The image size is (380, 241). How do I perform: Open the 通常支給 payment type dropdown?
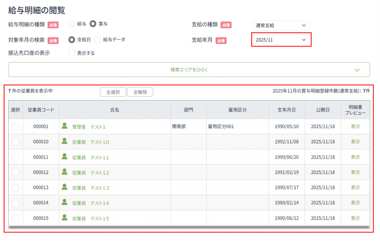pos(281,26)
